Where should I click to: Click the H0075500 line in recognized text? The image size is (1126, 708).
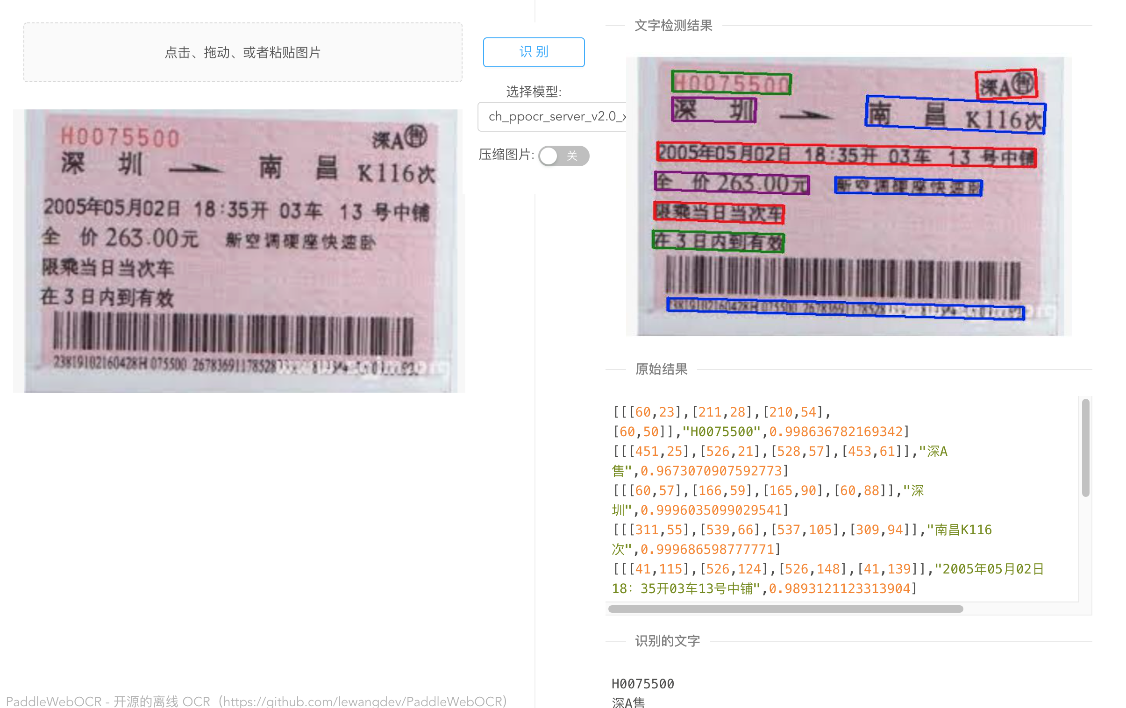pos(643,684)
